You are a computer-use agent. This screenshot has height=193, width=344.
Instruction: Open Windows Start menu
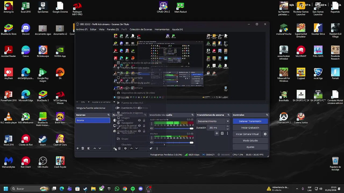point(6,189)
